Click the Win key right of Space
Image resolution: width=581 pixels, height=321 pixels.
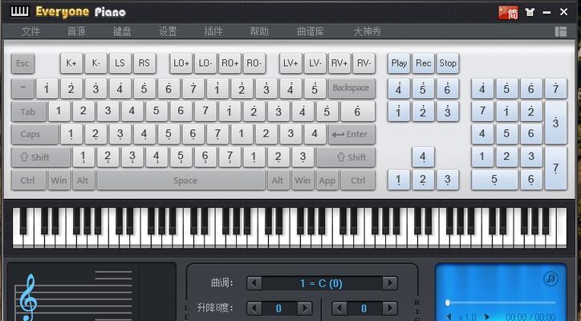[x=303, y=180]
